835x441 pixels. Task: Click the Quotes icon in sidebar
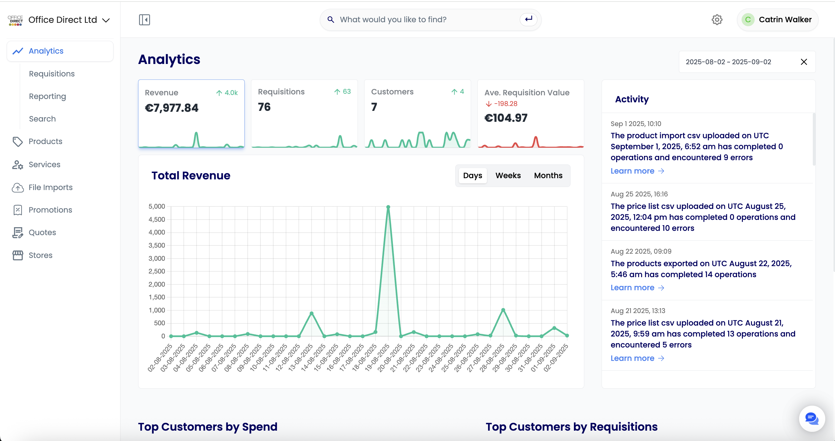[18, 233]
